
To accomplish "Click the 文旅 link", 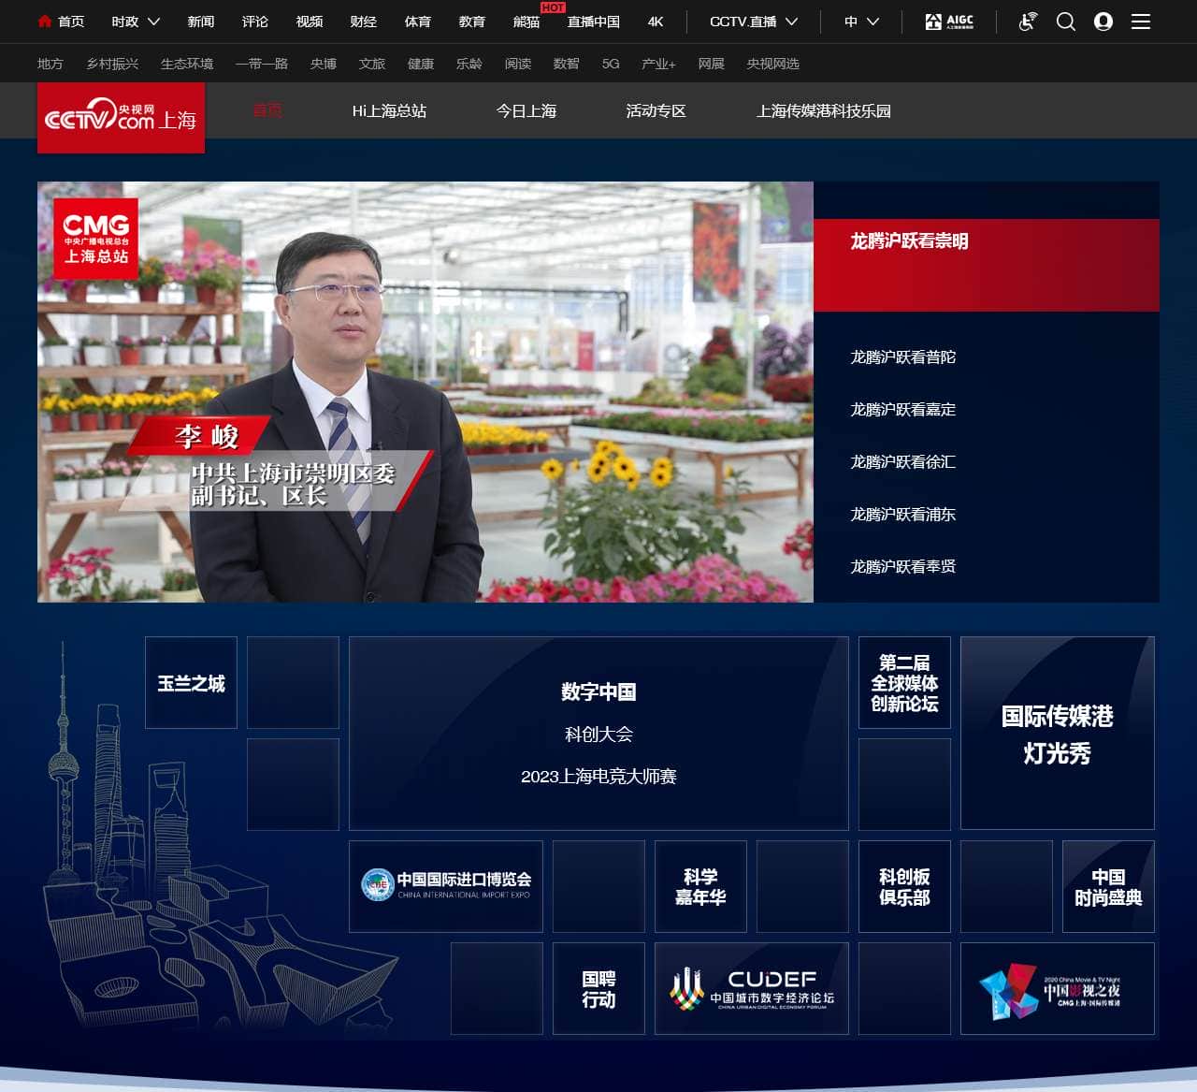I will (372, 64).
